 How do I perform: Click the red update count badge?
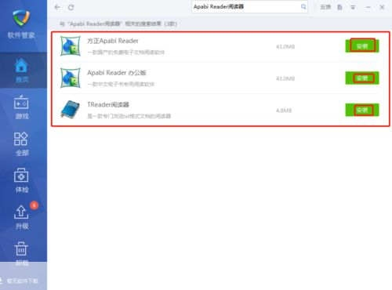tap(34, 205)
